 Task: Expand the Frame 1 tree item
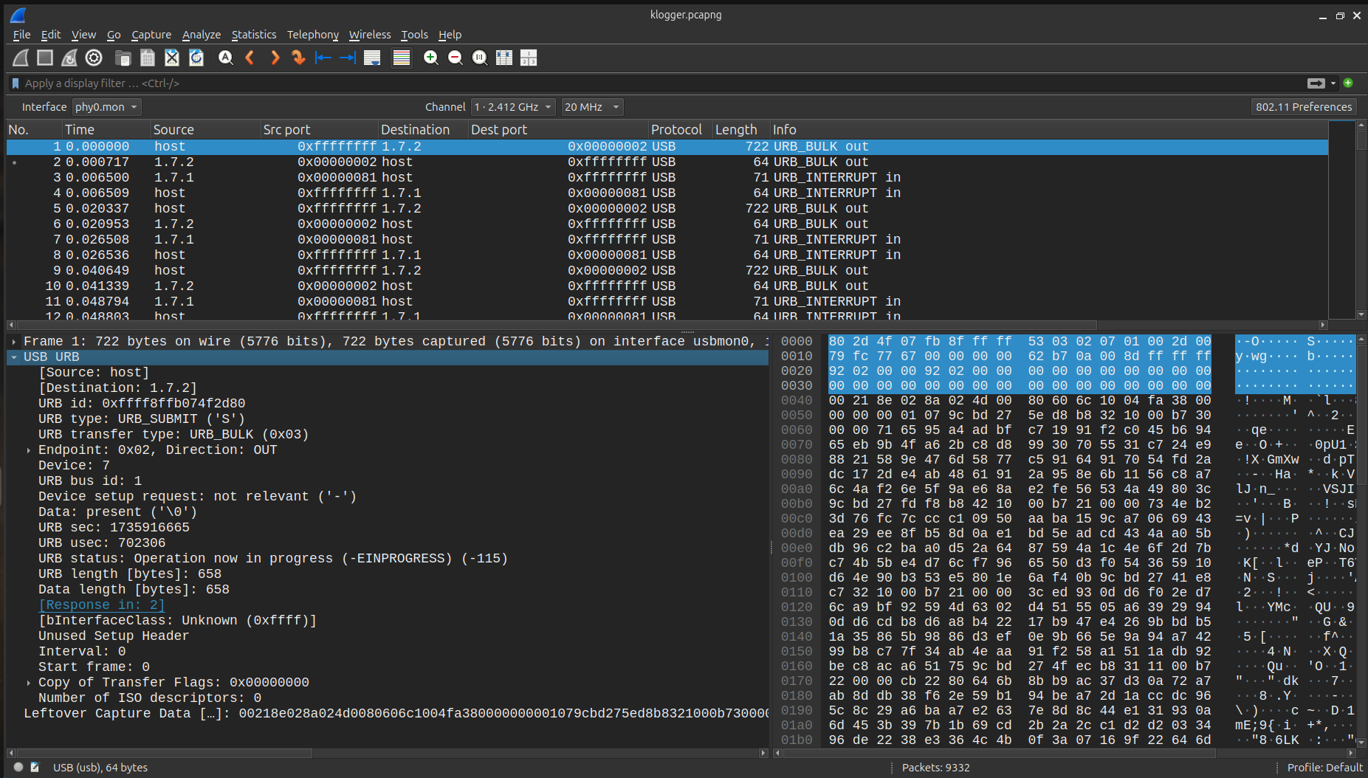[14, 342]
